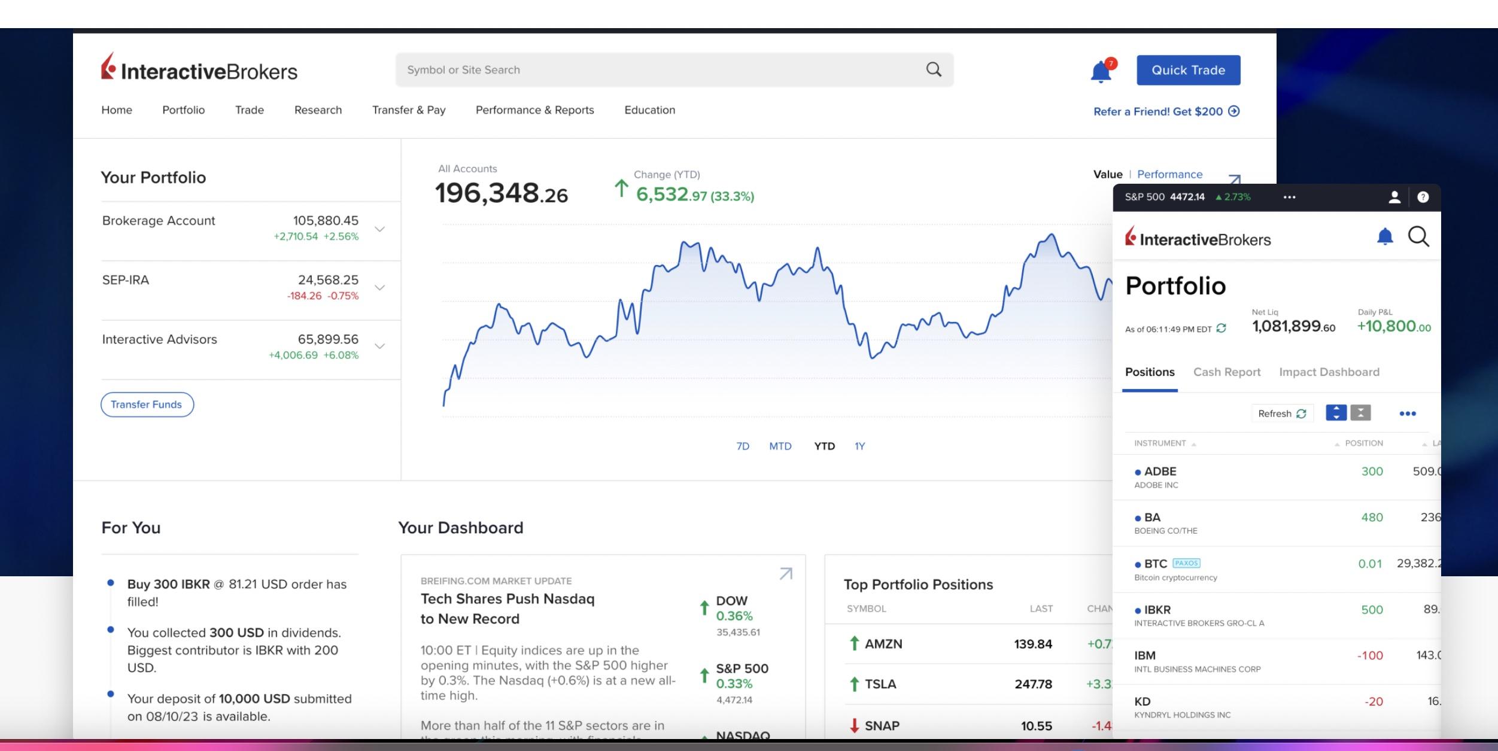
Task: Click into the Symbol or Site Search field
Action: coord(674,70)
